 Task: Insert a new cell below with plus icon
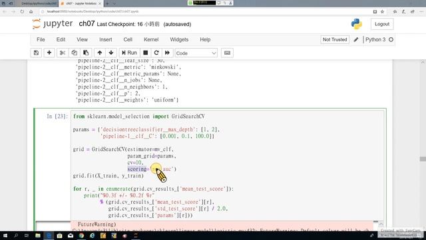click(49, 53)
